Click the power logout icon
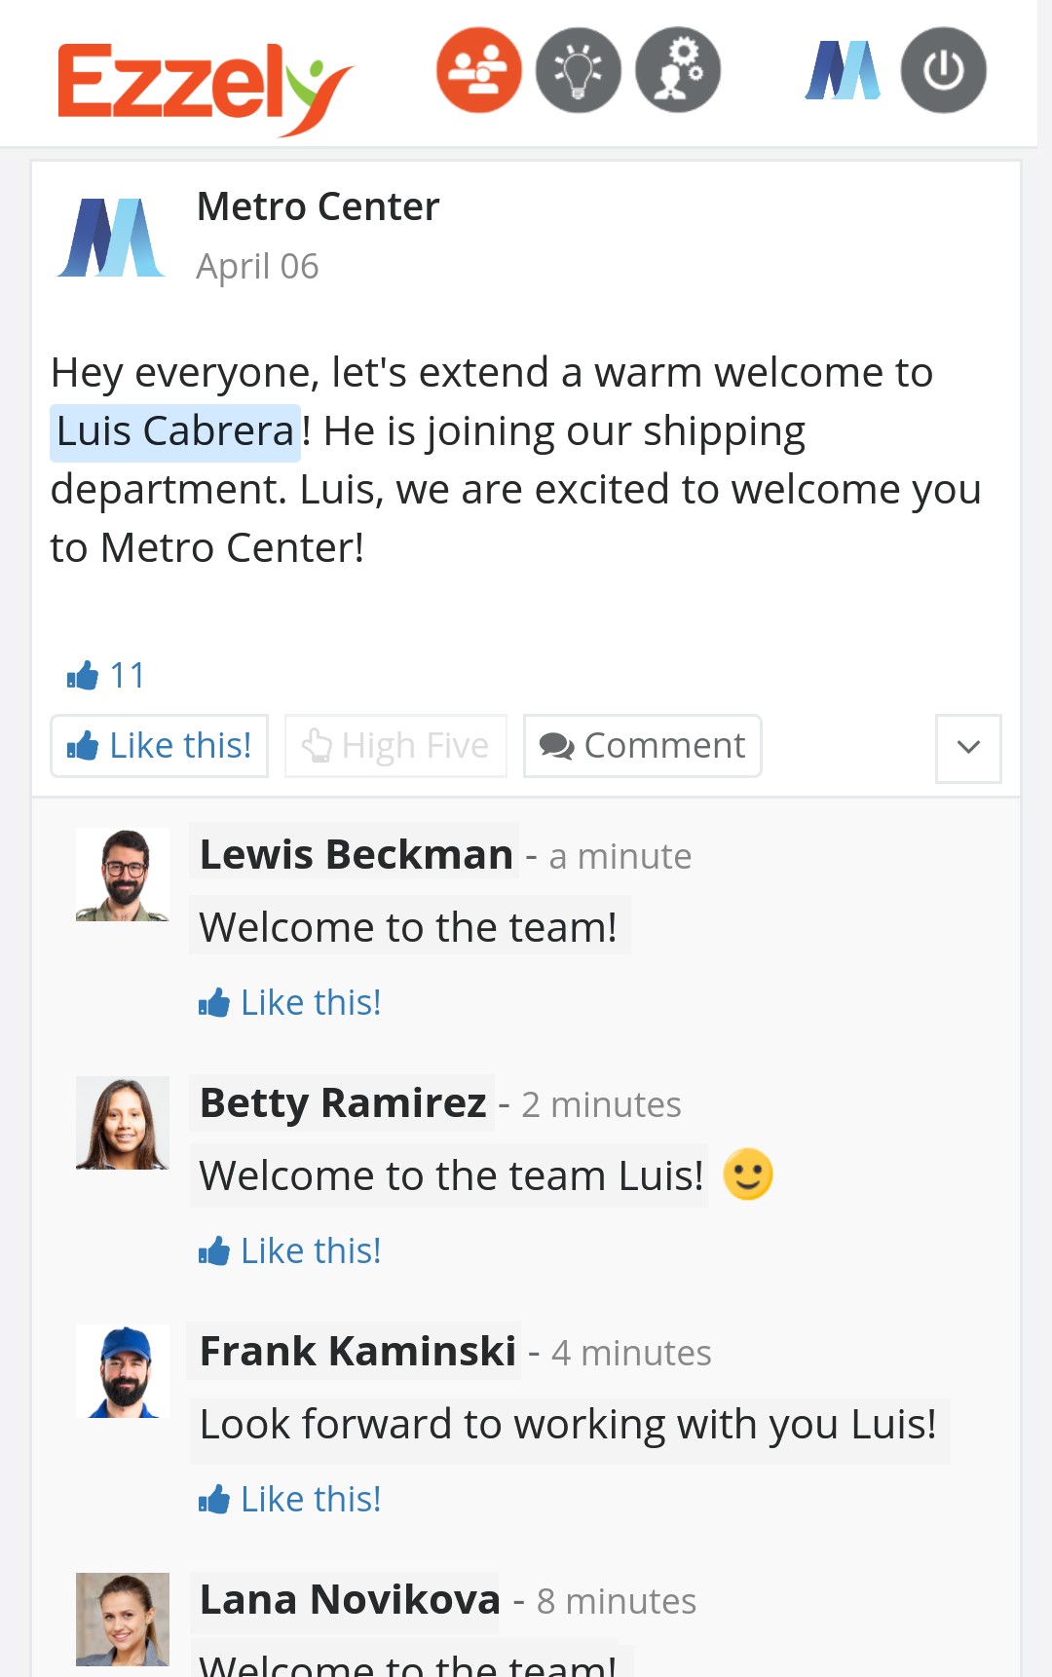The width and height of the screenshot is (1052, 1677). pyautogui.click(x=943, y=70)
